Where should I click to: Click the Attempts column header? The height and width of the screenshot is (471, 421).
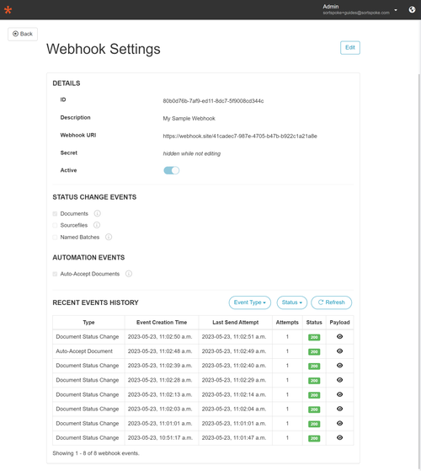pyautogui.click(x=287, y=323)
